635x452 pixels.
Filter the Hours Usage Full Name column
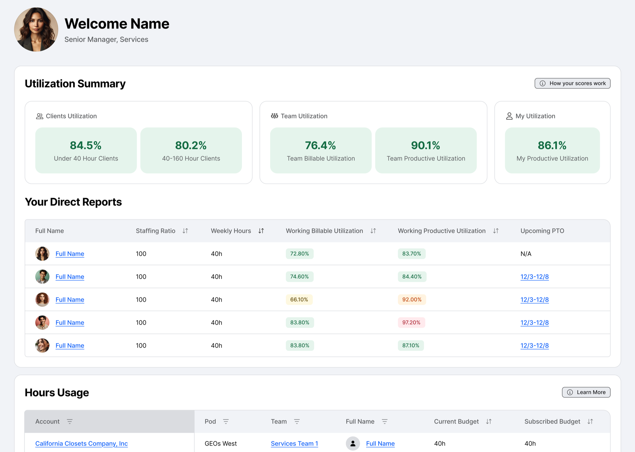(x=384, y=421)
